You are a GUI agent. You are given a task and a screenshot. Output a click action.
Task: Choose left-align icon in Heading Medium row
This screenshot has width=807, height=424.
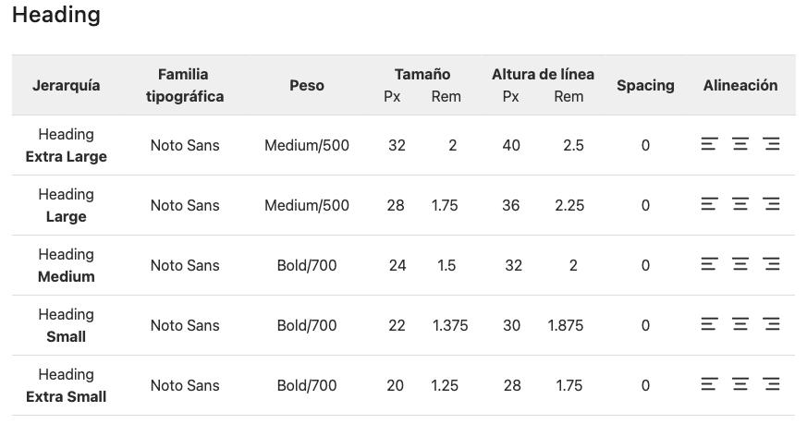point(709,264)
